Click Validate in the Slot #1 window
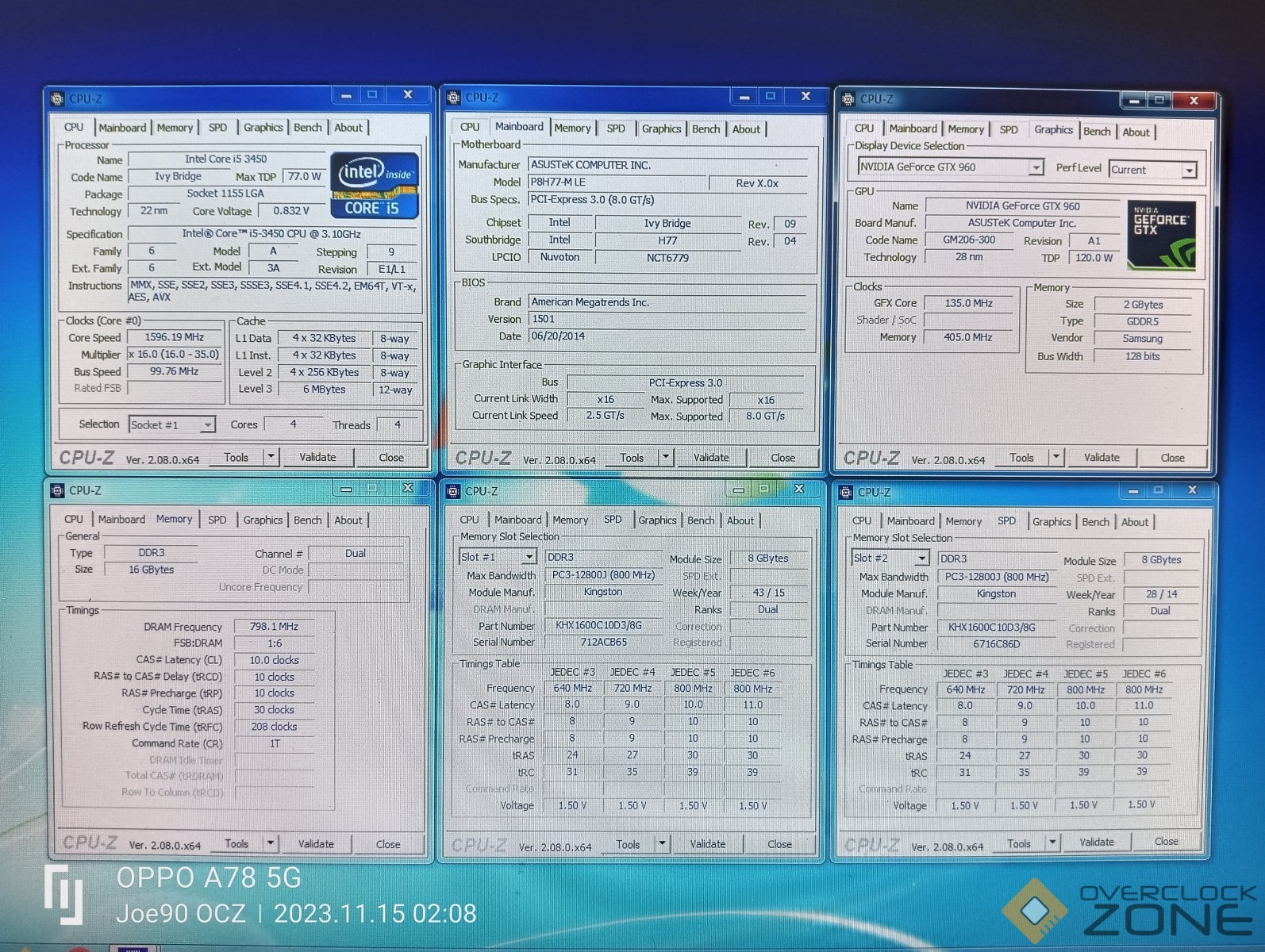1265x952 pixels. [x=708, y=844]
